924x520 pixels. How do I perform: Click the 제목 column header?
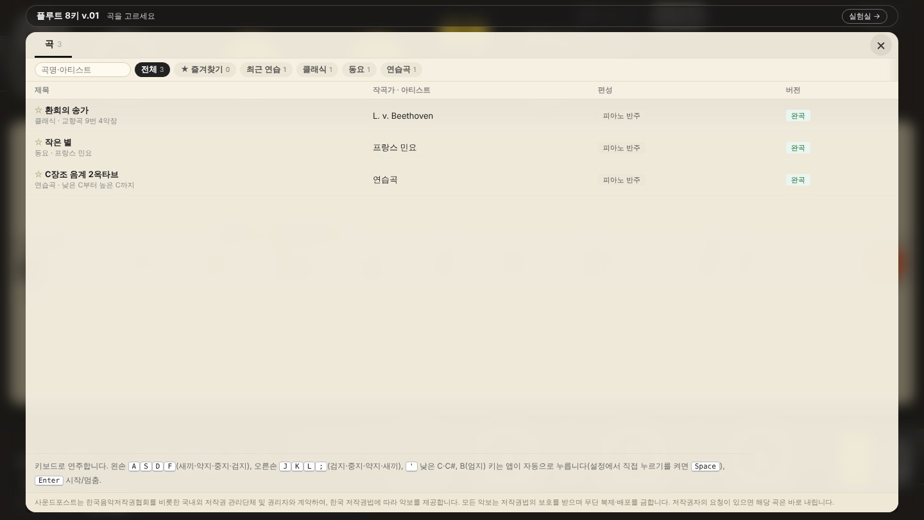click(x=42, y=91)
